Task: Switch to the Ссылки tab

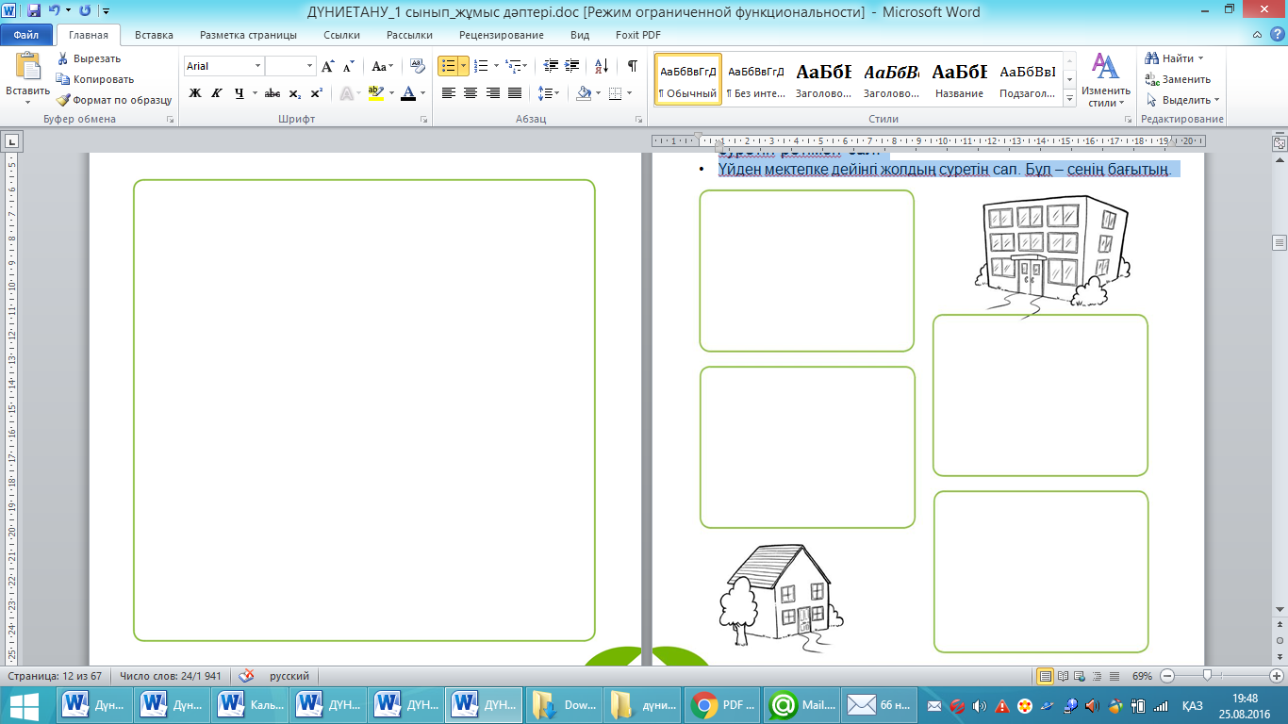Action: [x=341, y=35]
